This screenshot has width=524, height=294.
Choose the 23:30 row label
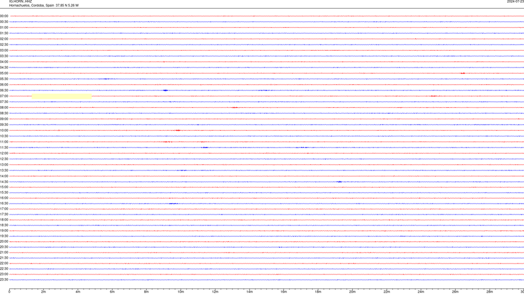click(x=4, y=280)
